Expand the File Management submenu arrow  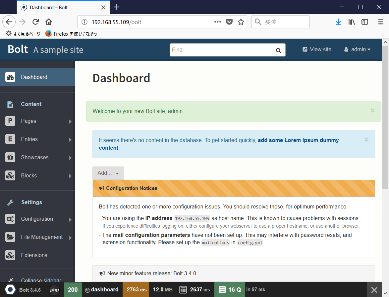(x=70, y=238)
